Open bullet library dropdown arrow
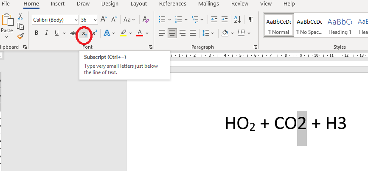This screenshot has width=368, height=171. (169, 20)
